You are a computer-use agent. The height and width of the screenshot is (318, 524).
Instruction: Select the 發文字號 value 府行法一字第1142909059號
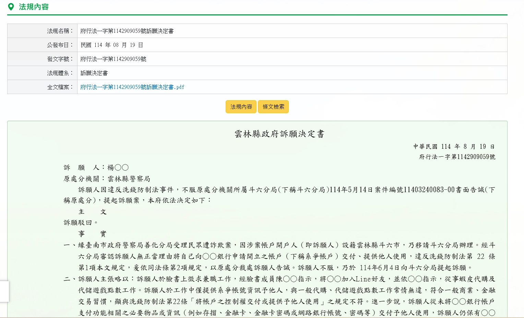pyautogui.click(x=113, y=59)
